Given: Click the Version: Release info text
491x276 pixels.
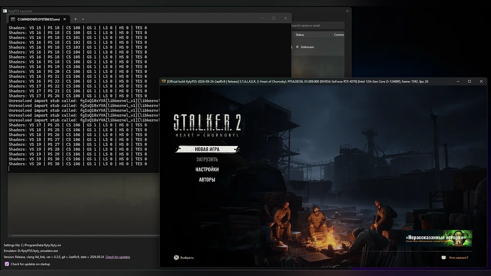Looking at the screenshot, I should (54, 257).
